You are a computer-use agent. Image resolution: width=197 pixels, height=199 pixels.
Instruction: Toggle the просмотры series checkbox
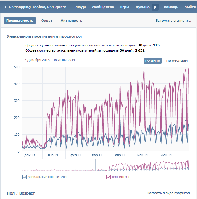point(109,177)
